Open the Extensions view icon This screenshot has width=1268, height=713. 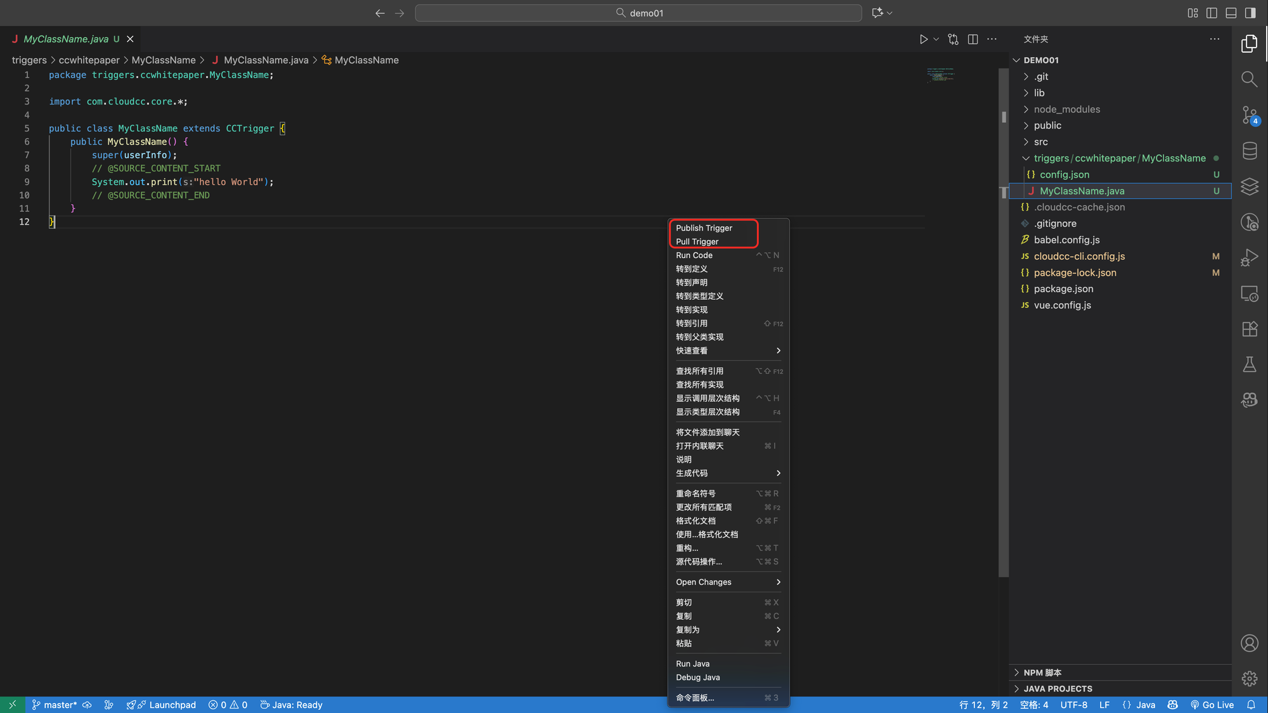(1249, 329)
